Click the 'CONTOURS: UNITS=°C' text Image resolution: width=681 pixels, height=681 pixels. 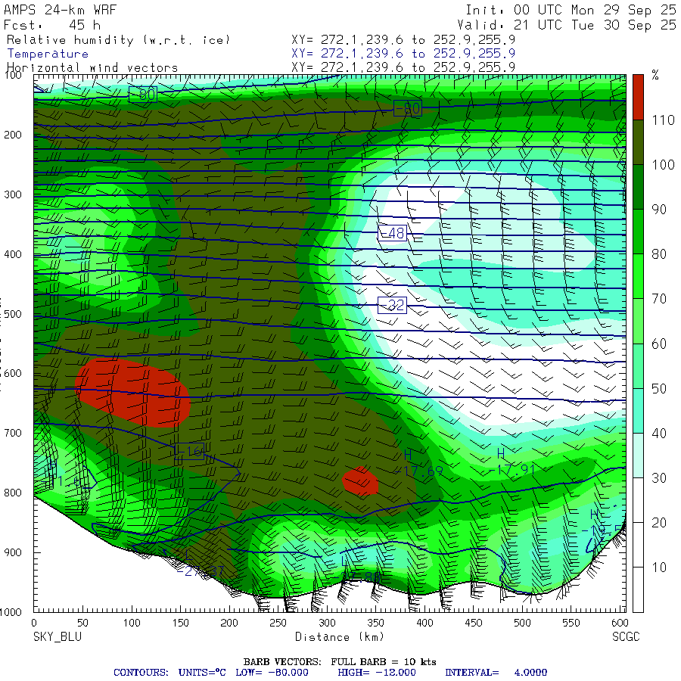(169, 673)
